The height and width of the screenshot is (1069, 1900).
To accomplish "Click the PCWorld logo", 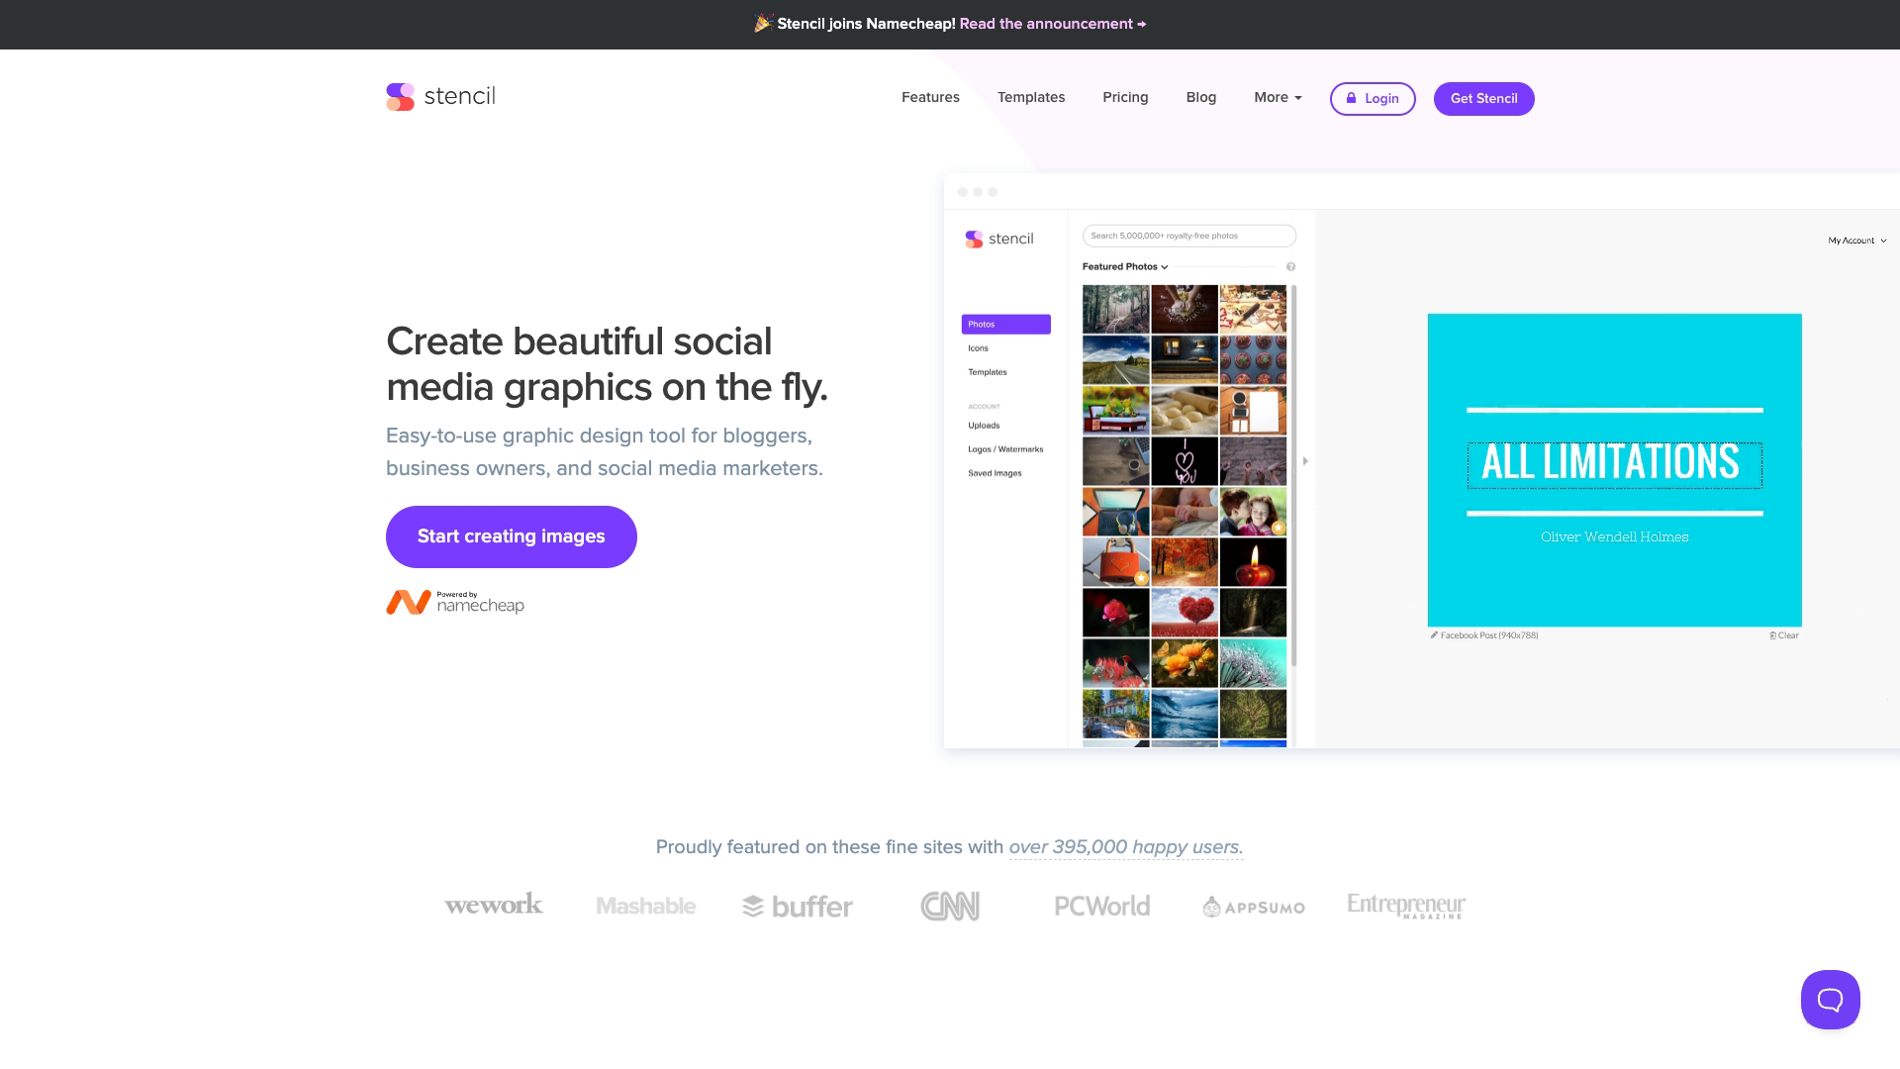I will pyautogui.click(x=1101, y=906).
